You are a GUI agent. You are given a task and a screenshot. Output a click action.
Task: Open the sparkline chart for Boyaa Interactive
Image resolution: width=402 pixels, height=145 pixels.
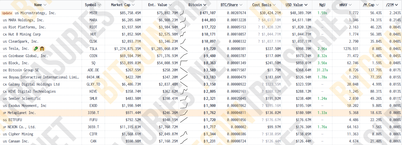point(183,77)
